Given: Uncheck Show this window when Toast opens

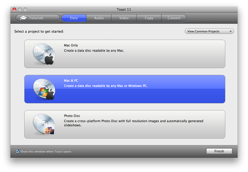Looking at the screenshot, I should click(17, 151).
